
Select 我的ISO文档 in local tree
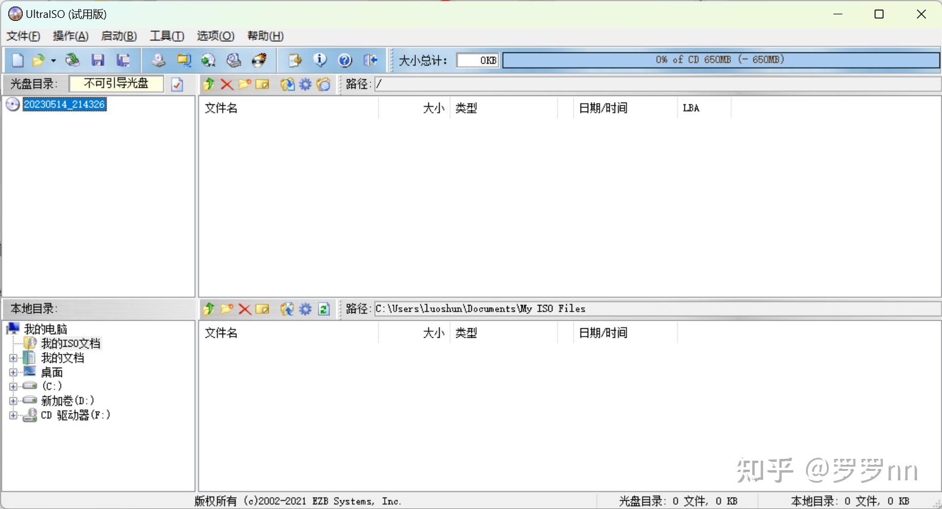[70, 344]
